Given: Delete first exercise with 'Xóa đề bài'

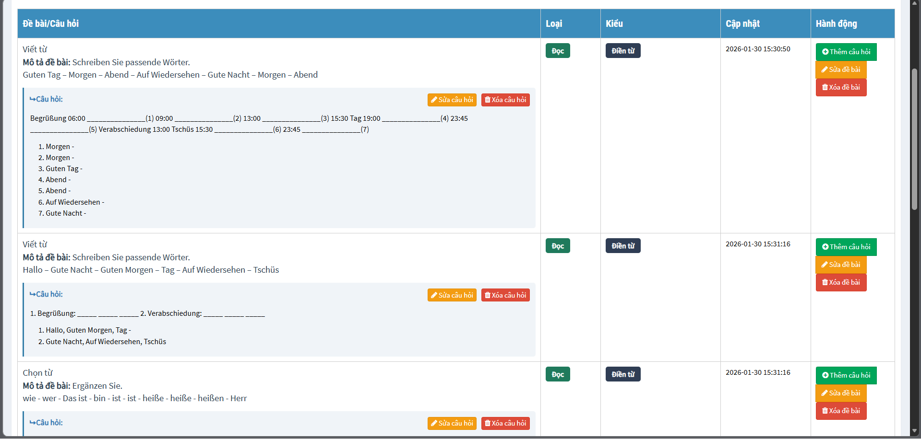Looking at the screenshot, I should 840,87.
